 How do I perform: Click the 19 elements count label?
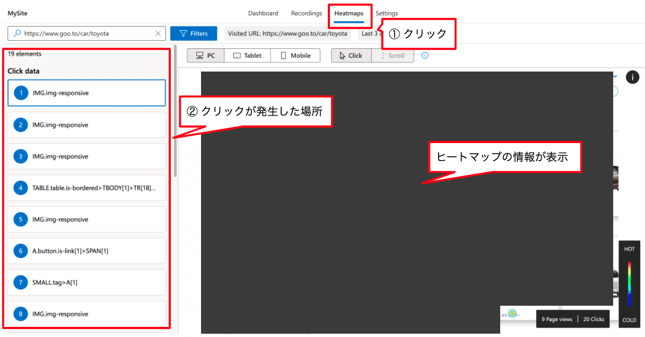(x=24, y=54)
